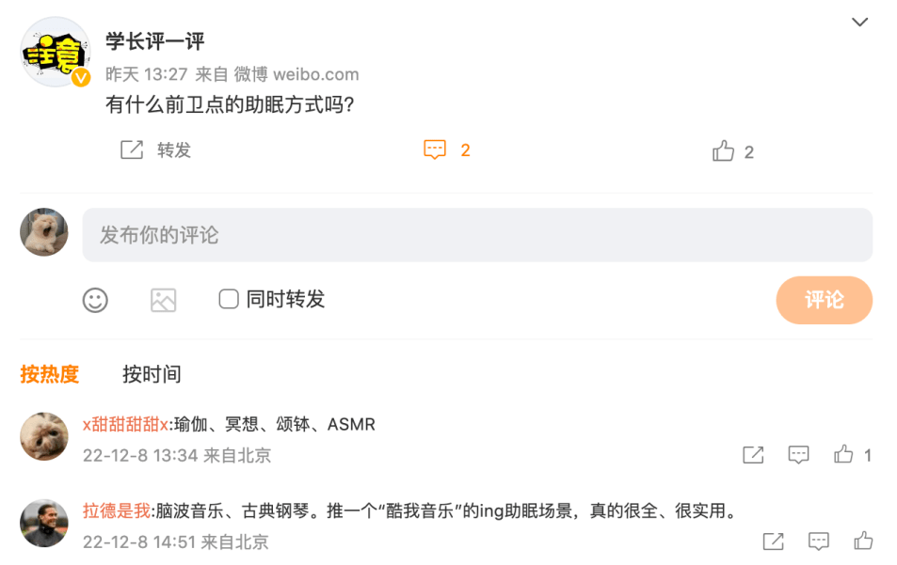The height and width of the screenshot is (565, 897).
Task: Focus the 发布你的评论 input field
Action: click(477, 235)
